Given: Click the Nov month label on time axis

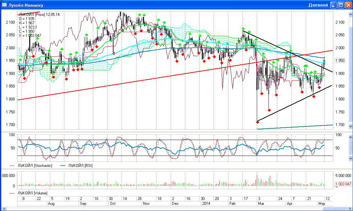Looking at the screenshot, I should pyautogui.click(x=146, y=204).
